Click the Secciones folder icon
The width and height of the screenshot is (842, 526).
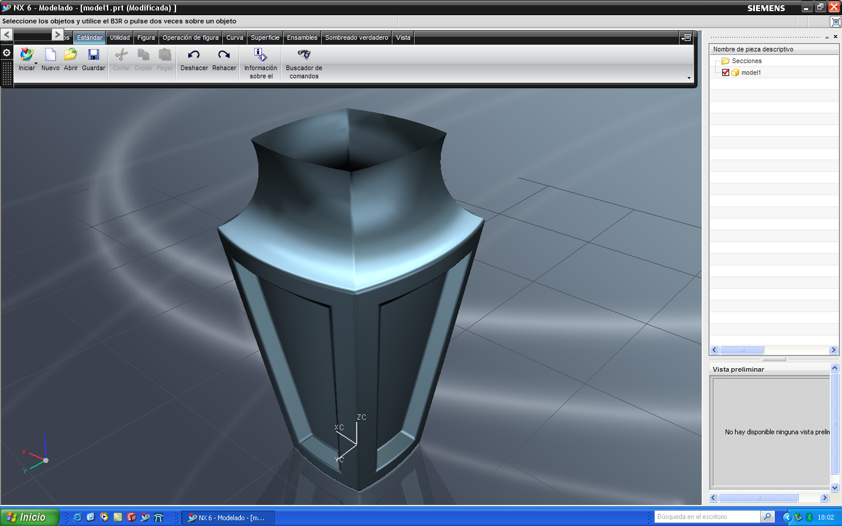(725, 61)
